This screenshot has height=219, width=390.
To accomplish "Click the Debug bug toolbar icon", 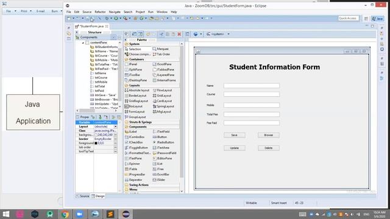I will (x=107, y=18).
